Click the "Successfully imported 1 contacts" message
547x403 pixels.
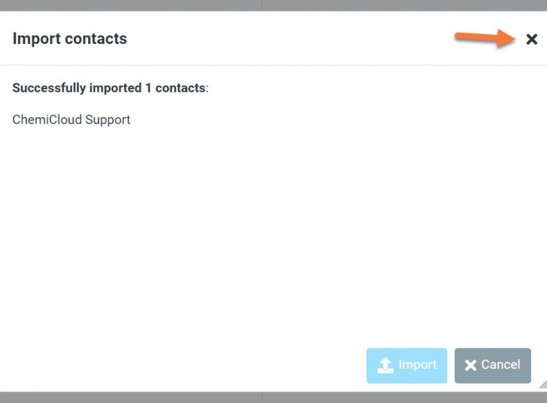[x=110, y=88]
